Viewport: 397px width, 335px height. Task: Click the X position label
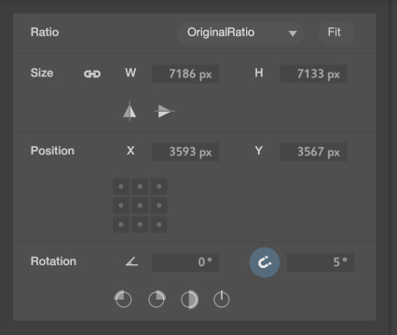pos(130,151)
